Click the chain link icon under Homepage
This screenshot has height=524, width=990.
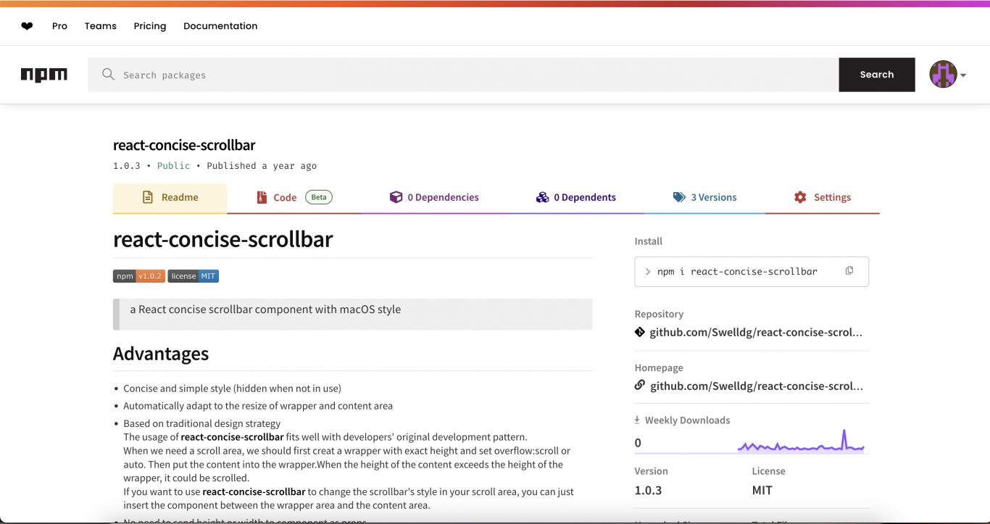point(640,386)
